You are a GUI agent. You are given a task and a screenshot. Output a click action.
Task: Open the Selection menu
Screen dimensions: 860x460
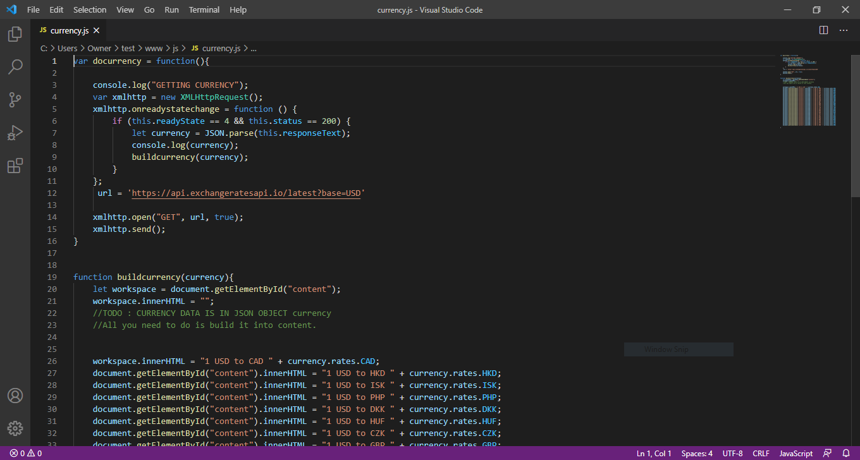click(x=90, y=10)
